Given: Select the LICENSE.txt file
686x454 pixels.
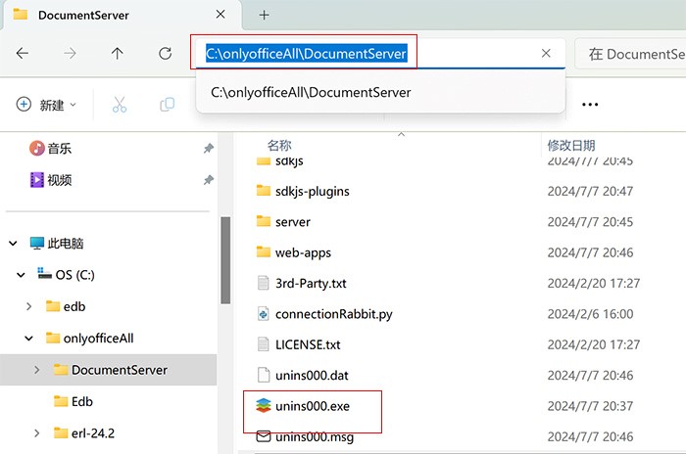Looking at the screenshot, I should [x=298, y=344].
